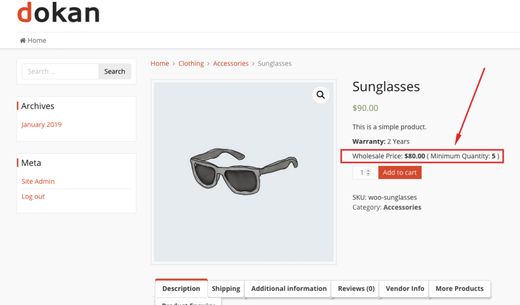Open the Accessories category link under SKU
Viewport: 520px width, 305px height.
pyautogui.click(x=402, y=207)
